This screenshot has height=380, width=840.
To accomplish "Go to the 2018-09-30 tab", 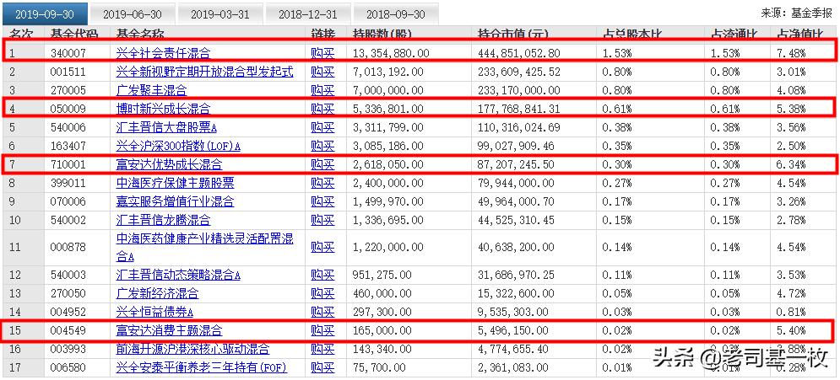I will (396, 13).
